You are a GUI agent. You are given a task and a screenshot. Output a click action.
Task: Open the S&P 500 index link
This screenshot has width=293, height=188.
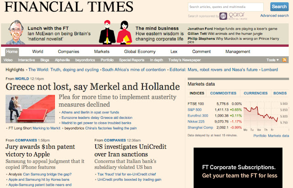pos(195,110)
